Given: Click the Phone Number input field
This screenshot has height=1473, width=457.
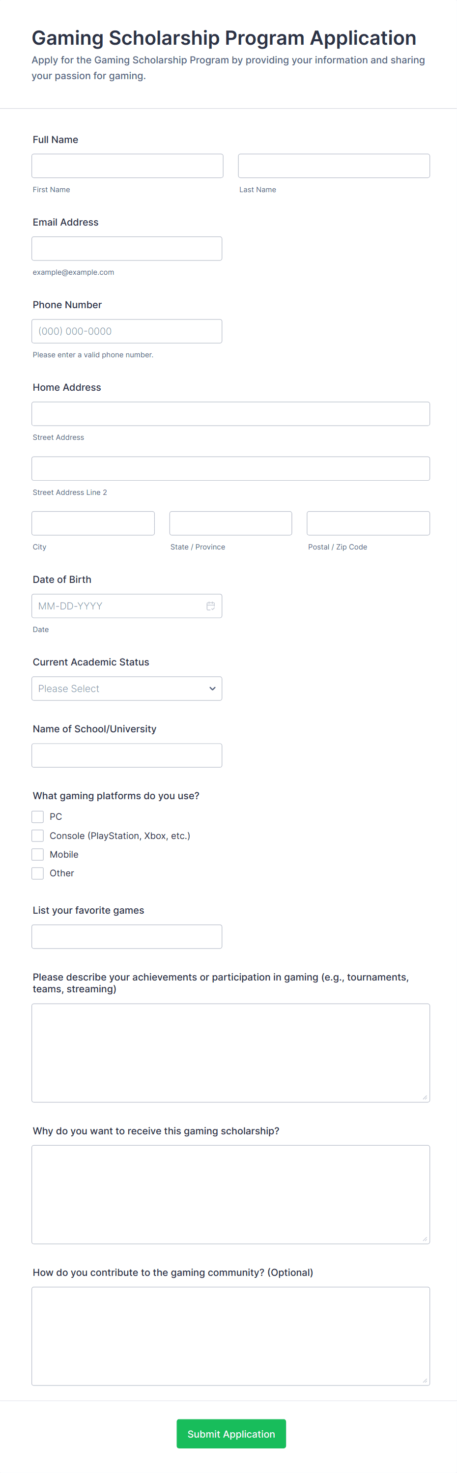Looking at the screenshot, I should 126,331.
